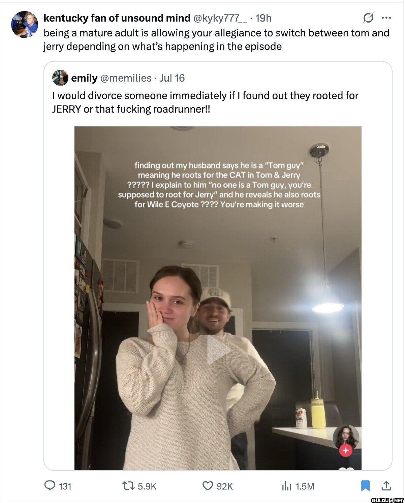This screenshot has width=405, height=503.
Task: Click display name kentucky fan of unsound mind
Action: click(x=117, y=18)
